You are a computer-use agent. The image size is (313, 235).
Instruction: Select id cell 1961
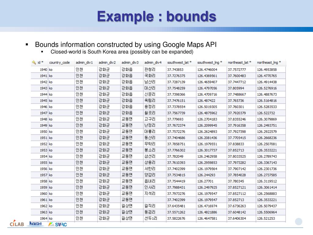43,200
